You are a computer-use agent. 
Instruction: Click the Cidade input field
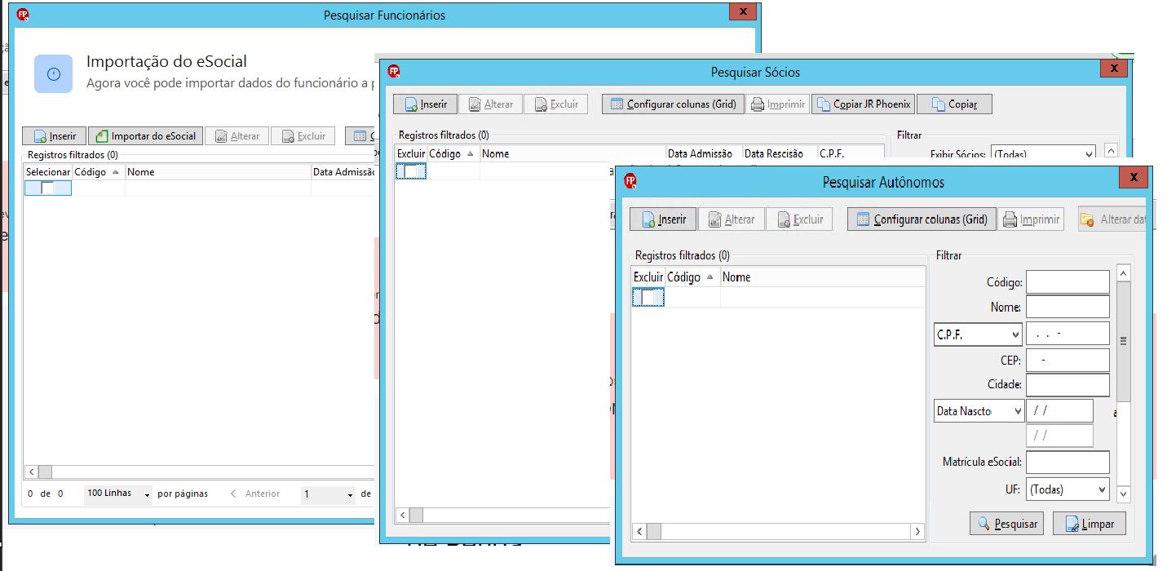pos(1068,385)
